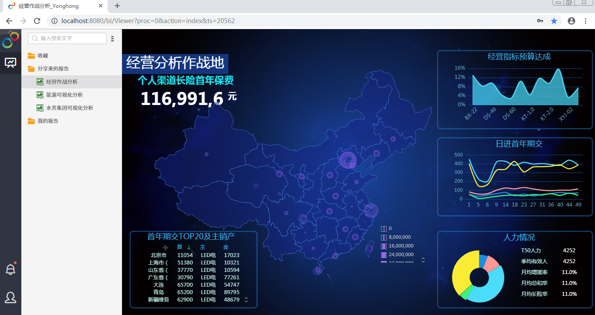
Task: Open the notifications bell icon
Action: (x=10, y=269)
